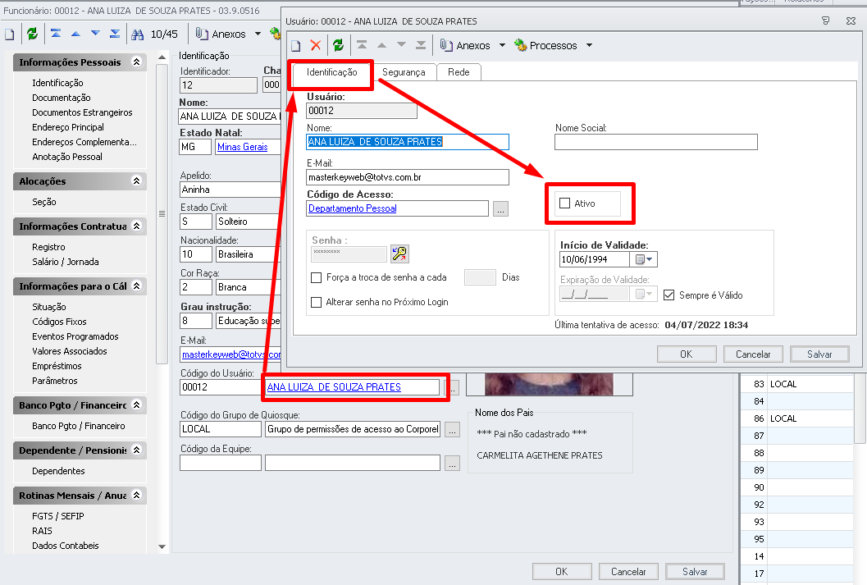Open Anexos in Usuário dialog toolbar
The width and height of the screenshot is (867, 585).
(466, 45)
